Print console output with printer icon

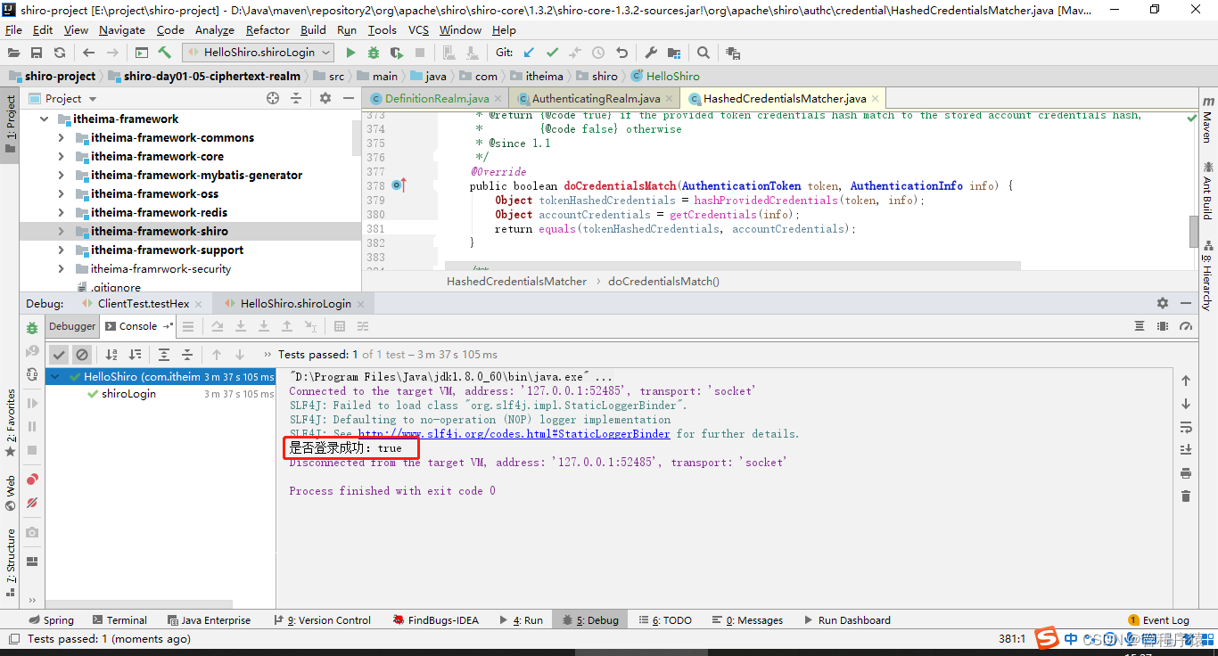1185,472
